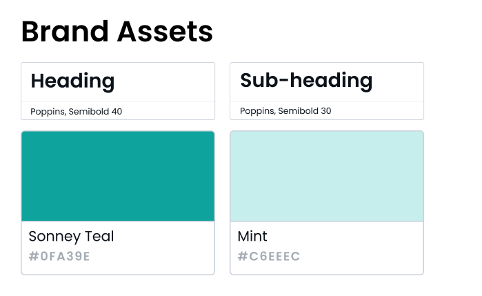Click the word Sonney in color name
Viewport: 482px width, 296px height.
click(52, 236)
